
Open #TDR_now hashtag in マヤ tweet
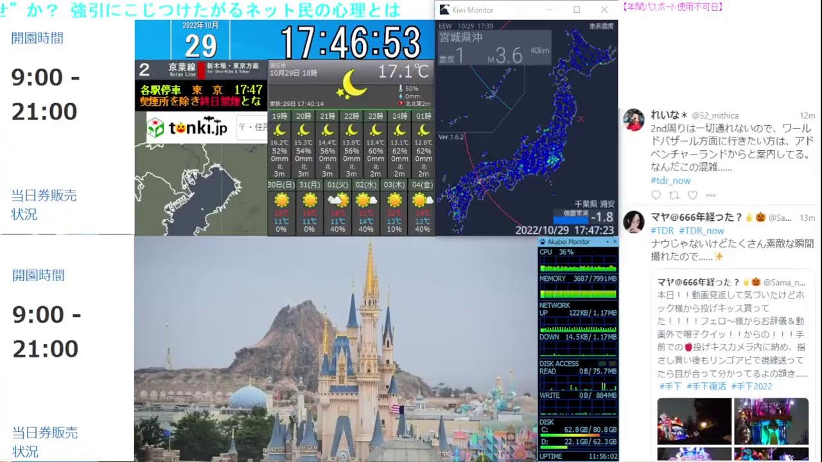coord(701,230)
